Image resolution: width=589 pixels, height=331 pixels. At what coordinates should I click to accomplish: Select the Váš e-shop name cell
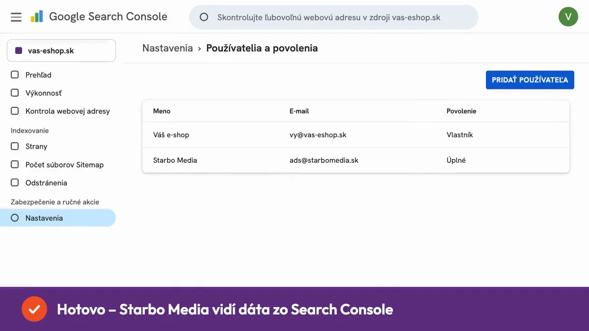(171, 135)
